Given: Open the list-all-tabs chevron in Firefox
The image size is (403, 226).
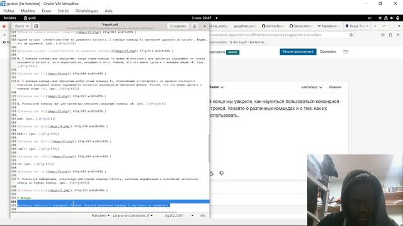Looking at the screenshot, I should (x=383, y=26).
